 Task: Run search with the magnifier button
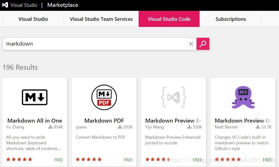click(x=203, y=44)
